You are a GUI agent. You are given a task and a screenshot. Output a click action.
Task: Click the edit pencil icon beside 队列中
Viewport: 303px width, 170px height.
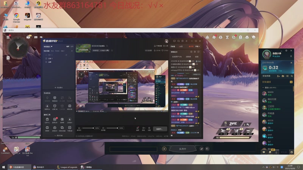pyautogui.click(x=201, y=149)
